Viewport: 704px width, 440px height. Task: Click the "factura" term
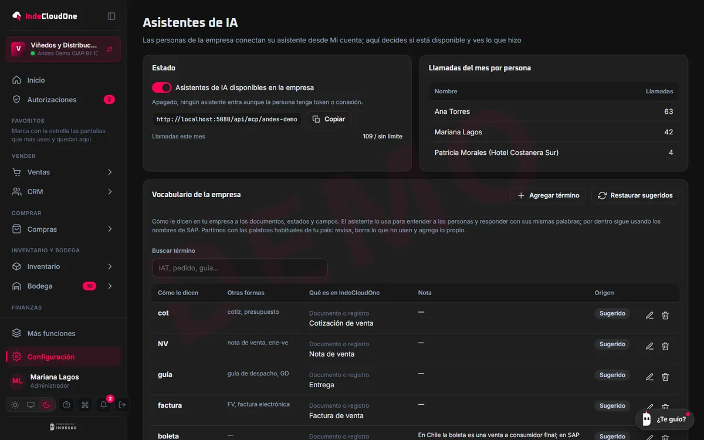tap(170, 405)
